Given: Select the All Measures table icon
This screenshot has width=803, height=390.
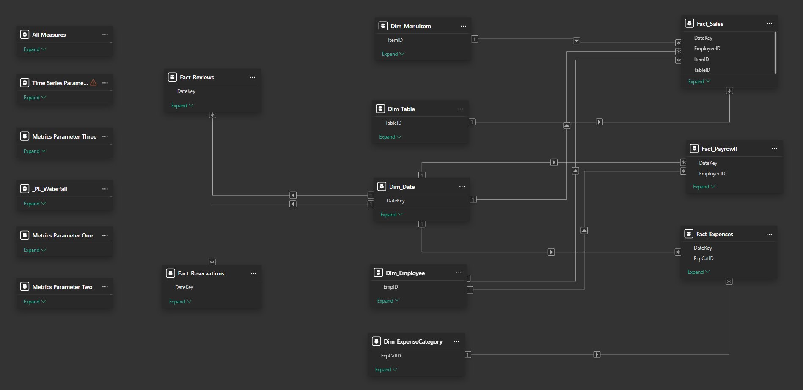Looking at the screenshot, I should [24, 35].
